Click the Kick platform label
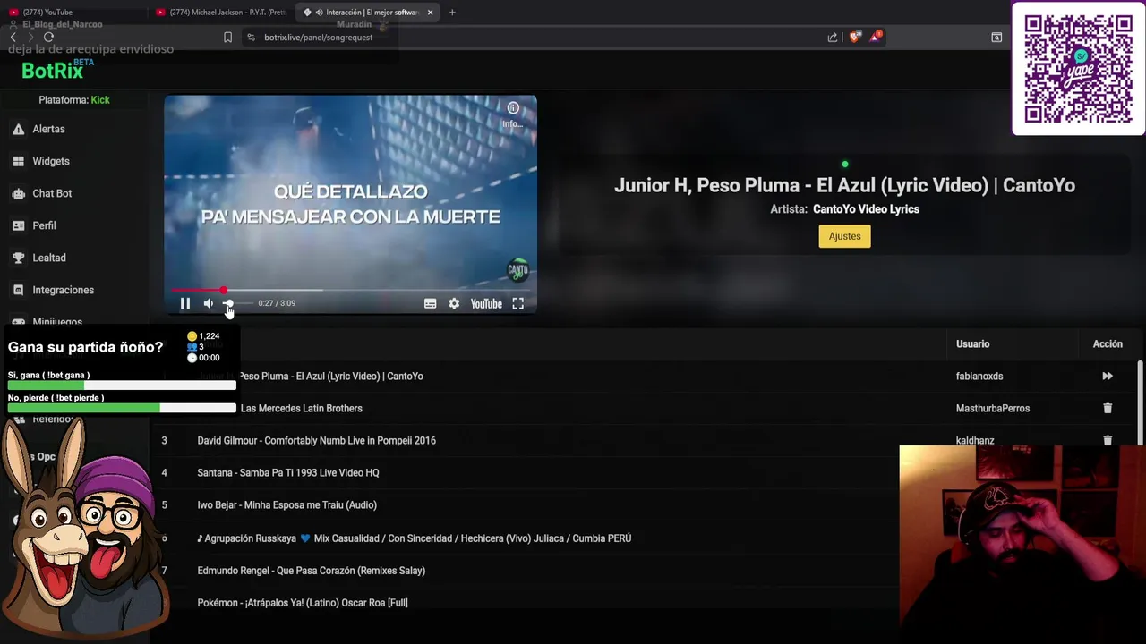The width and height of the screenshot is (1146, 644). coord(100,100)
